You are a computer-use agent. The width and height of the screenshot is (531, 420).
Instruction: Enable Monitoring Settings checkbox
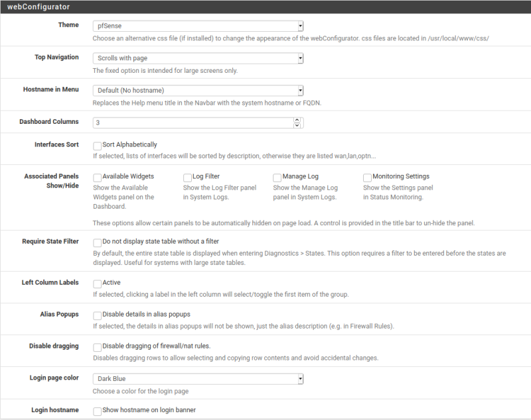367,178
